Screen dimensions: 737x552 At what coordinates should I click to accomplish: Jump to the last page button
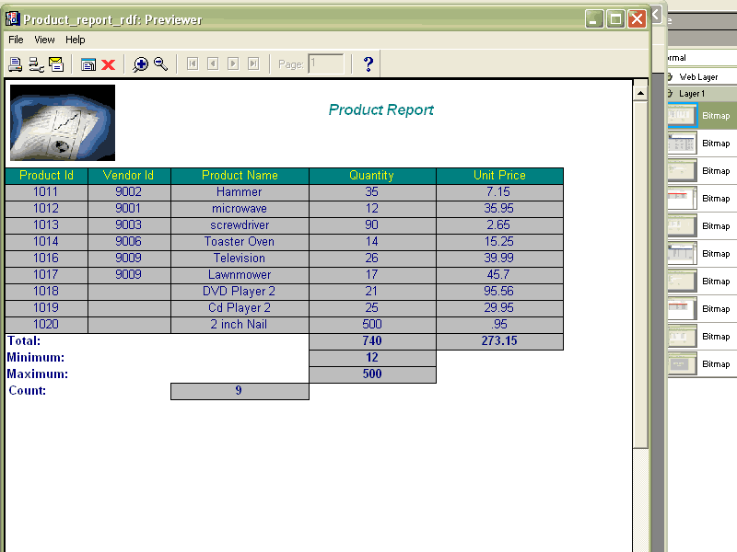click(253, 64)
